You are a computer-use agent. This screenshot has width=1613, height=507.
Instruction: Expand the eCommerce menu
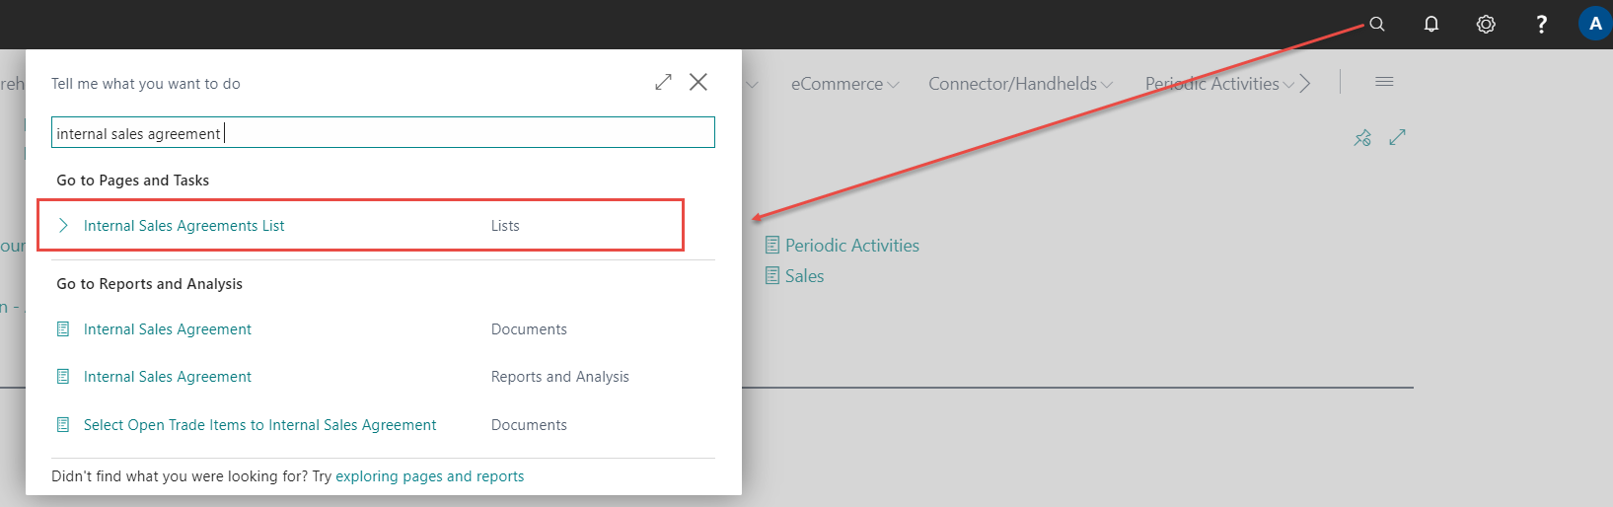tap(844, 84)
